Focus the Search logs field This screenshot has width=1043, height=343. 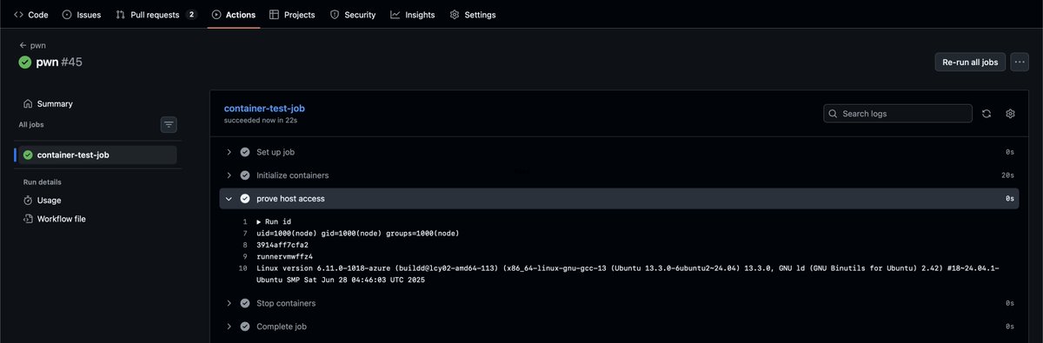pos(898,114)
